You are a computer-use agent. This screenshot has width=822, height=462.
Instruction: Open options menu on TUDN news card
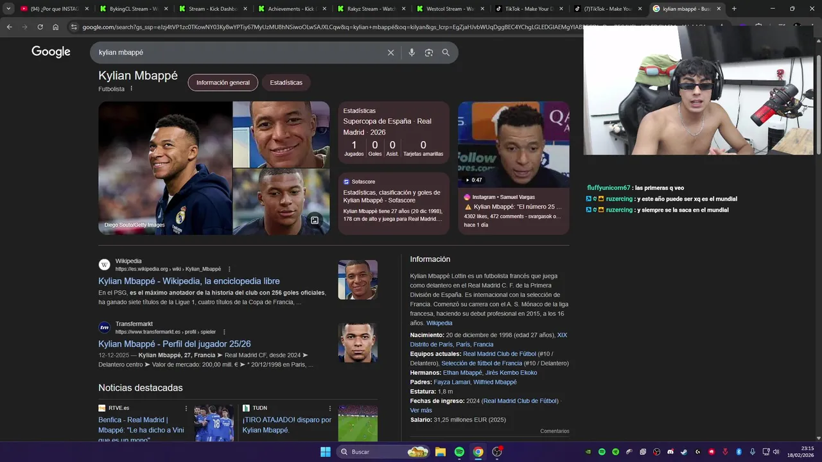click(330, 408)
